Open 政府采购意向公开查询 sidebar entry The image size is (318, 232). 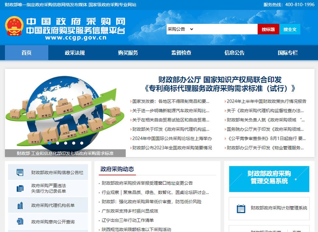click(48, 222)
